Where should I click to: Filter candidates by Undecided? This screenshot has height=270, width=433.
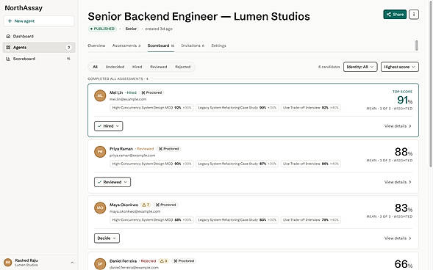point(115,67)
